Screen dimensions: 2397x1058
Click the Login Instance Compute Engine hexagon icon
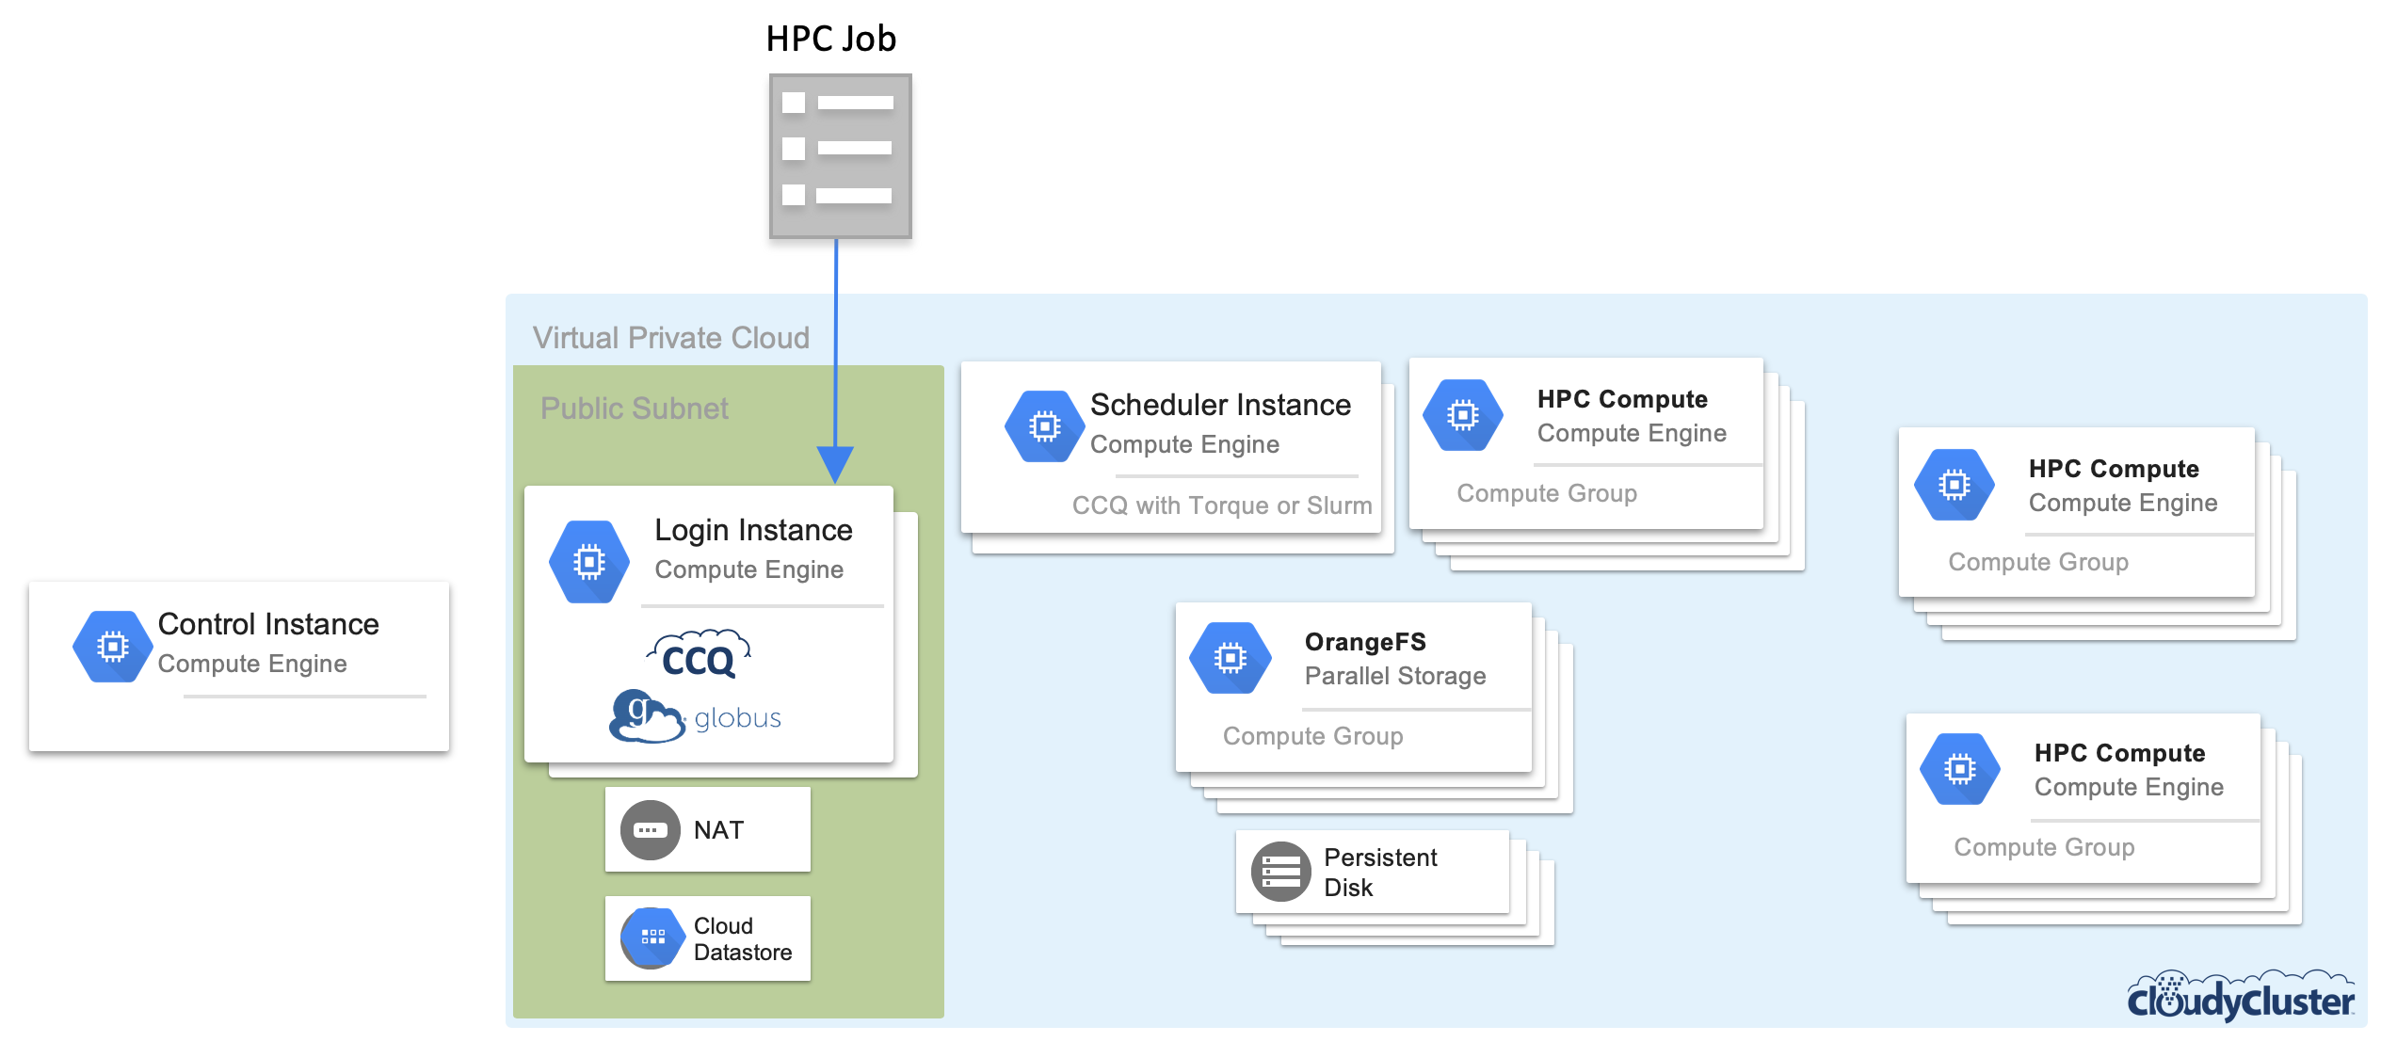(589, 562)
